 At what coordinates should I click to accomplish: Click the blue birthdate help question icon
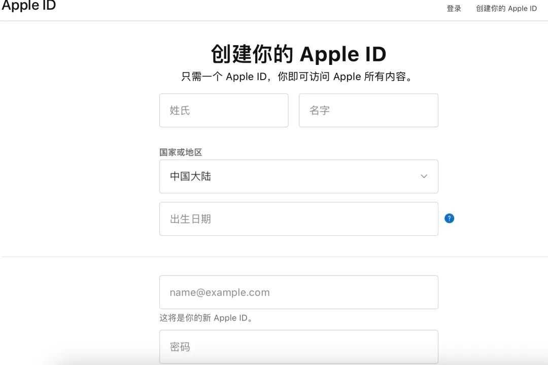click(x=449, y=218)
